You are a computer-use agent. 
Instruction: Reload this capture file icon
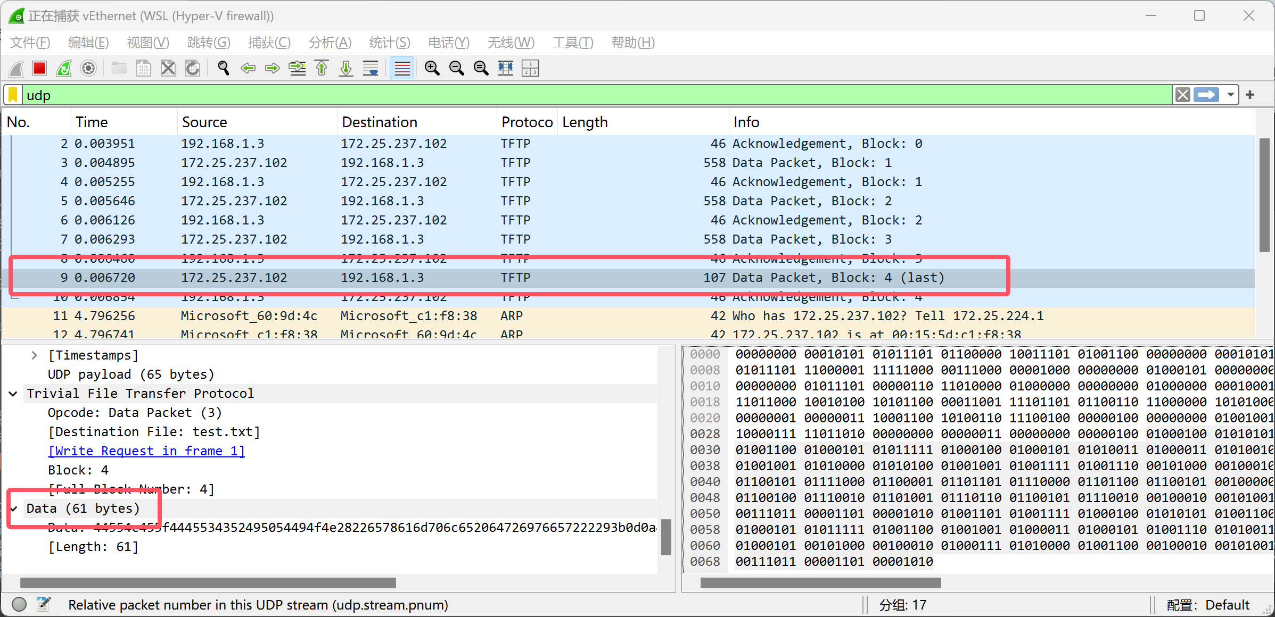coord(192,68)
